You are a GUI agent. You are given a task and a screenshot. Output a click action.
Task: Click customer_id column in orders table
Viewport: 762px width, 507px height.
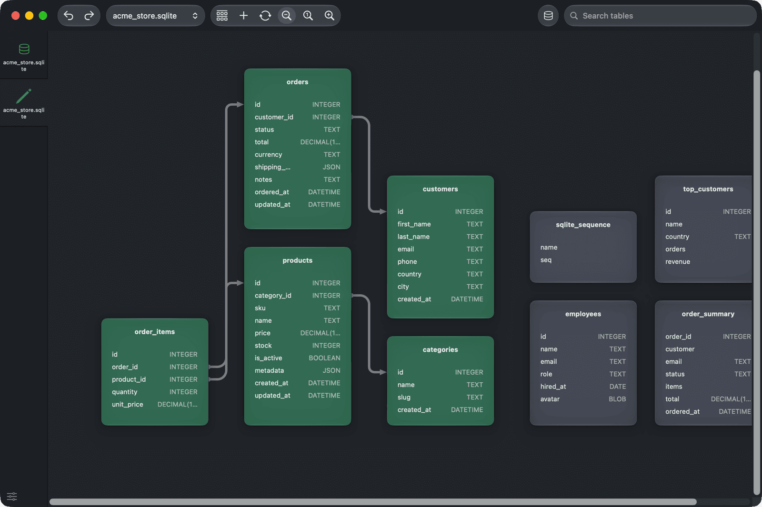click(x=298, y=117)
